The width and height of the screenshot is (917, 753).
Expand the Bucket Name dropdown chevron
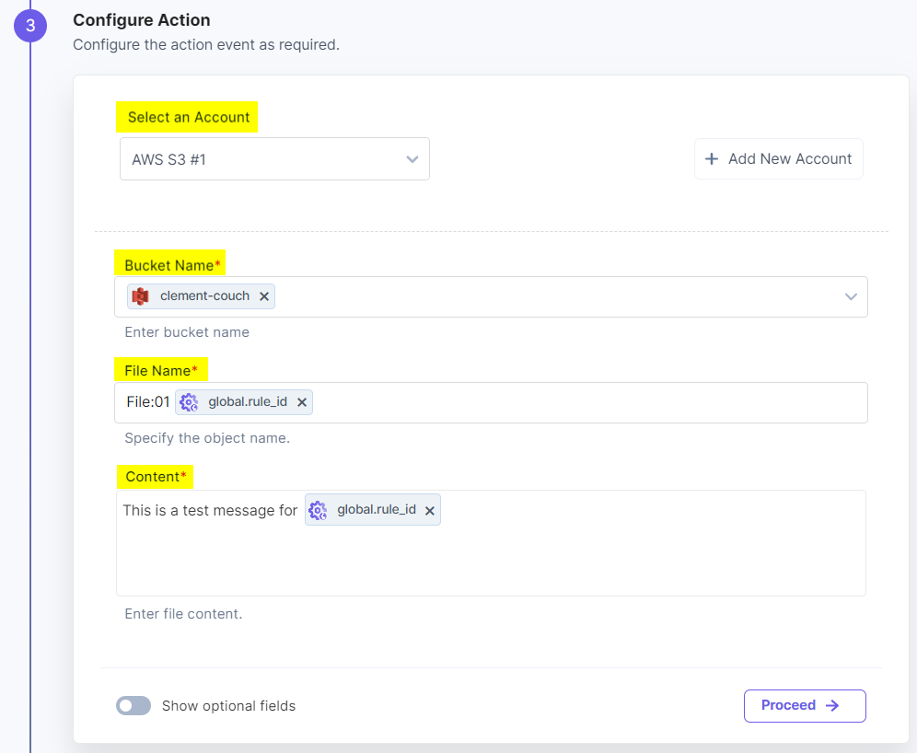[852, 295]
